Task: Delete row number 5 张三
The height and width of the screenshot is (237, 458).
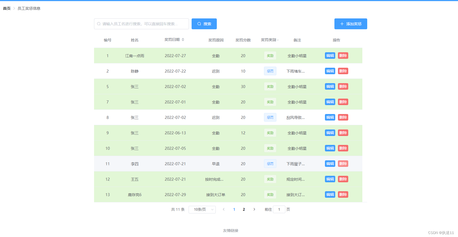Action: click(343, 86)
